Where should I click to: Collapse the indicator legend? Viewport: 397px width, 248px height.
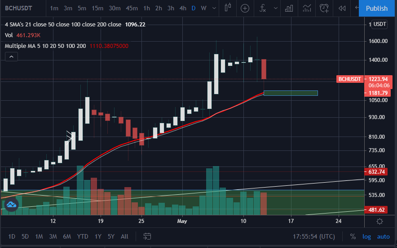pos(11,57)
